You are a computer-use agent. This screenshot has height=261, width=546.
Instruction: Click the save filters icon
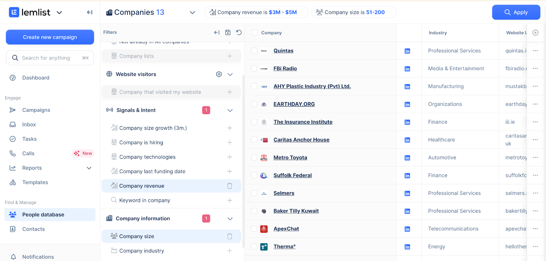[x=228, y=32]
